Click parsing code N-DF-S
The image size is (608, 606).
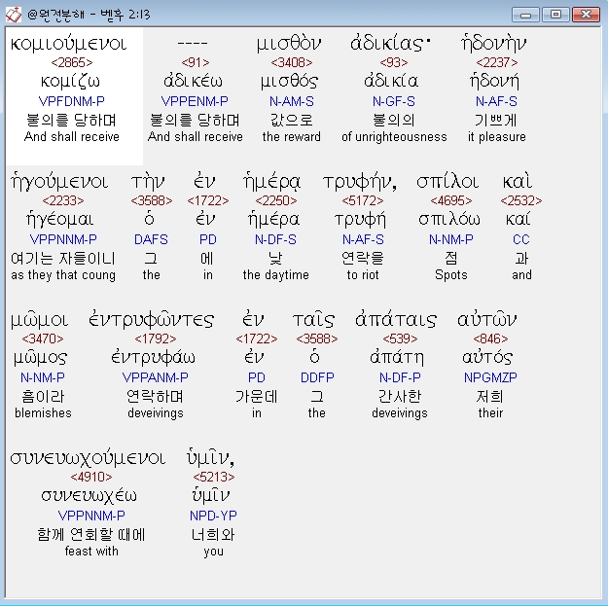[x=275, y=239]
